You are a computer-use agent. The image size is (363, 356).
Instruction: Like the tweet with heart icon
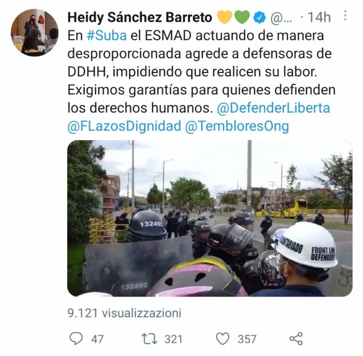(223, 339)
